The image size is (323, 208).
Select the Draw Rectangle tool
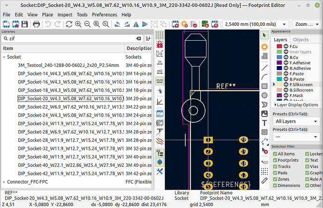(x=264, y=86)
